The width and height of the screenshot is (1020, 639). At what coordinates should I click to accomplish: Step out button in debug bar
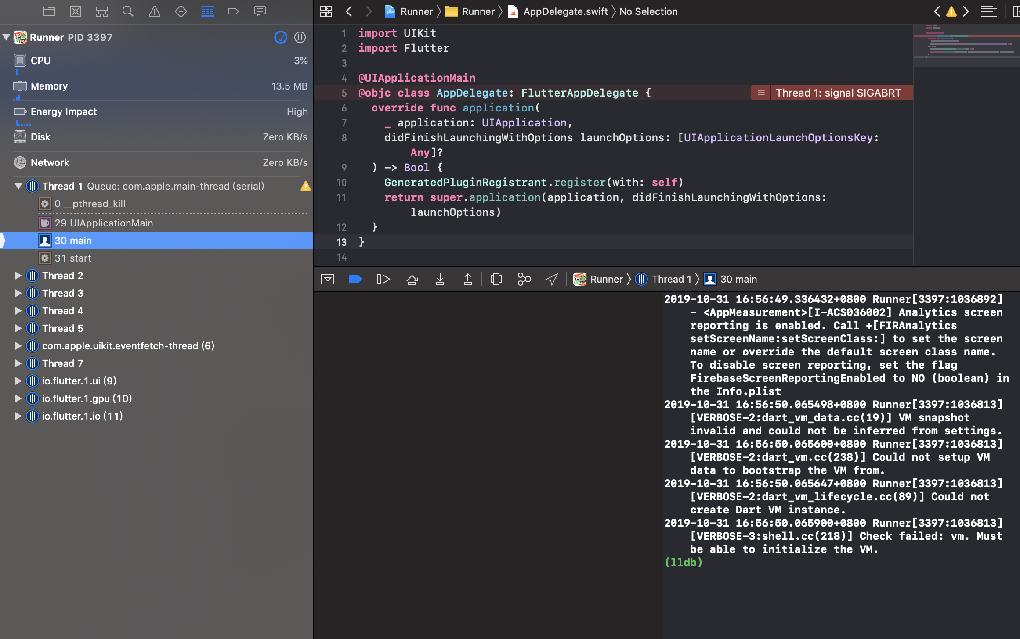click(468, 279)
